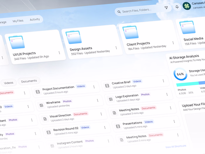The image size is (205, 154).
Task: Click the teal Photos storage bar segment
Action: coord(187,84)
